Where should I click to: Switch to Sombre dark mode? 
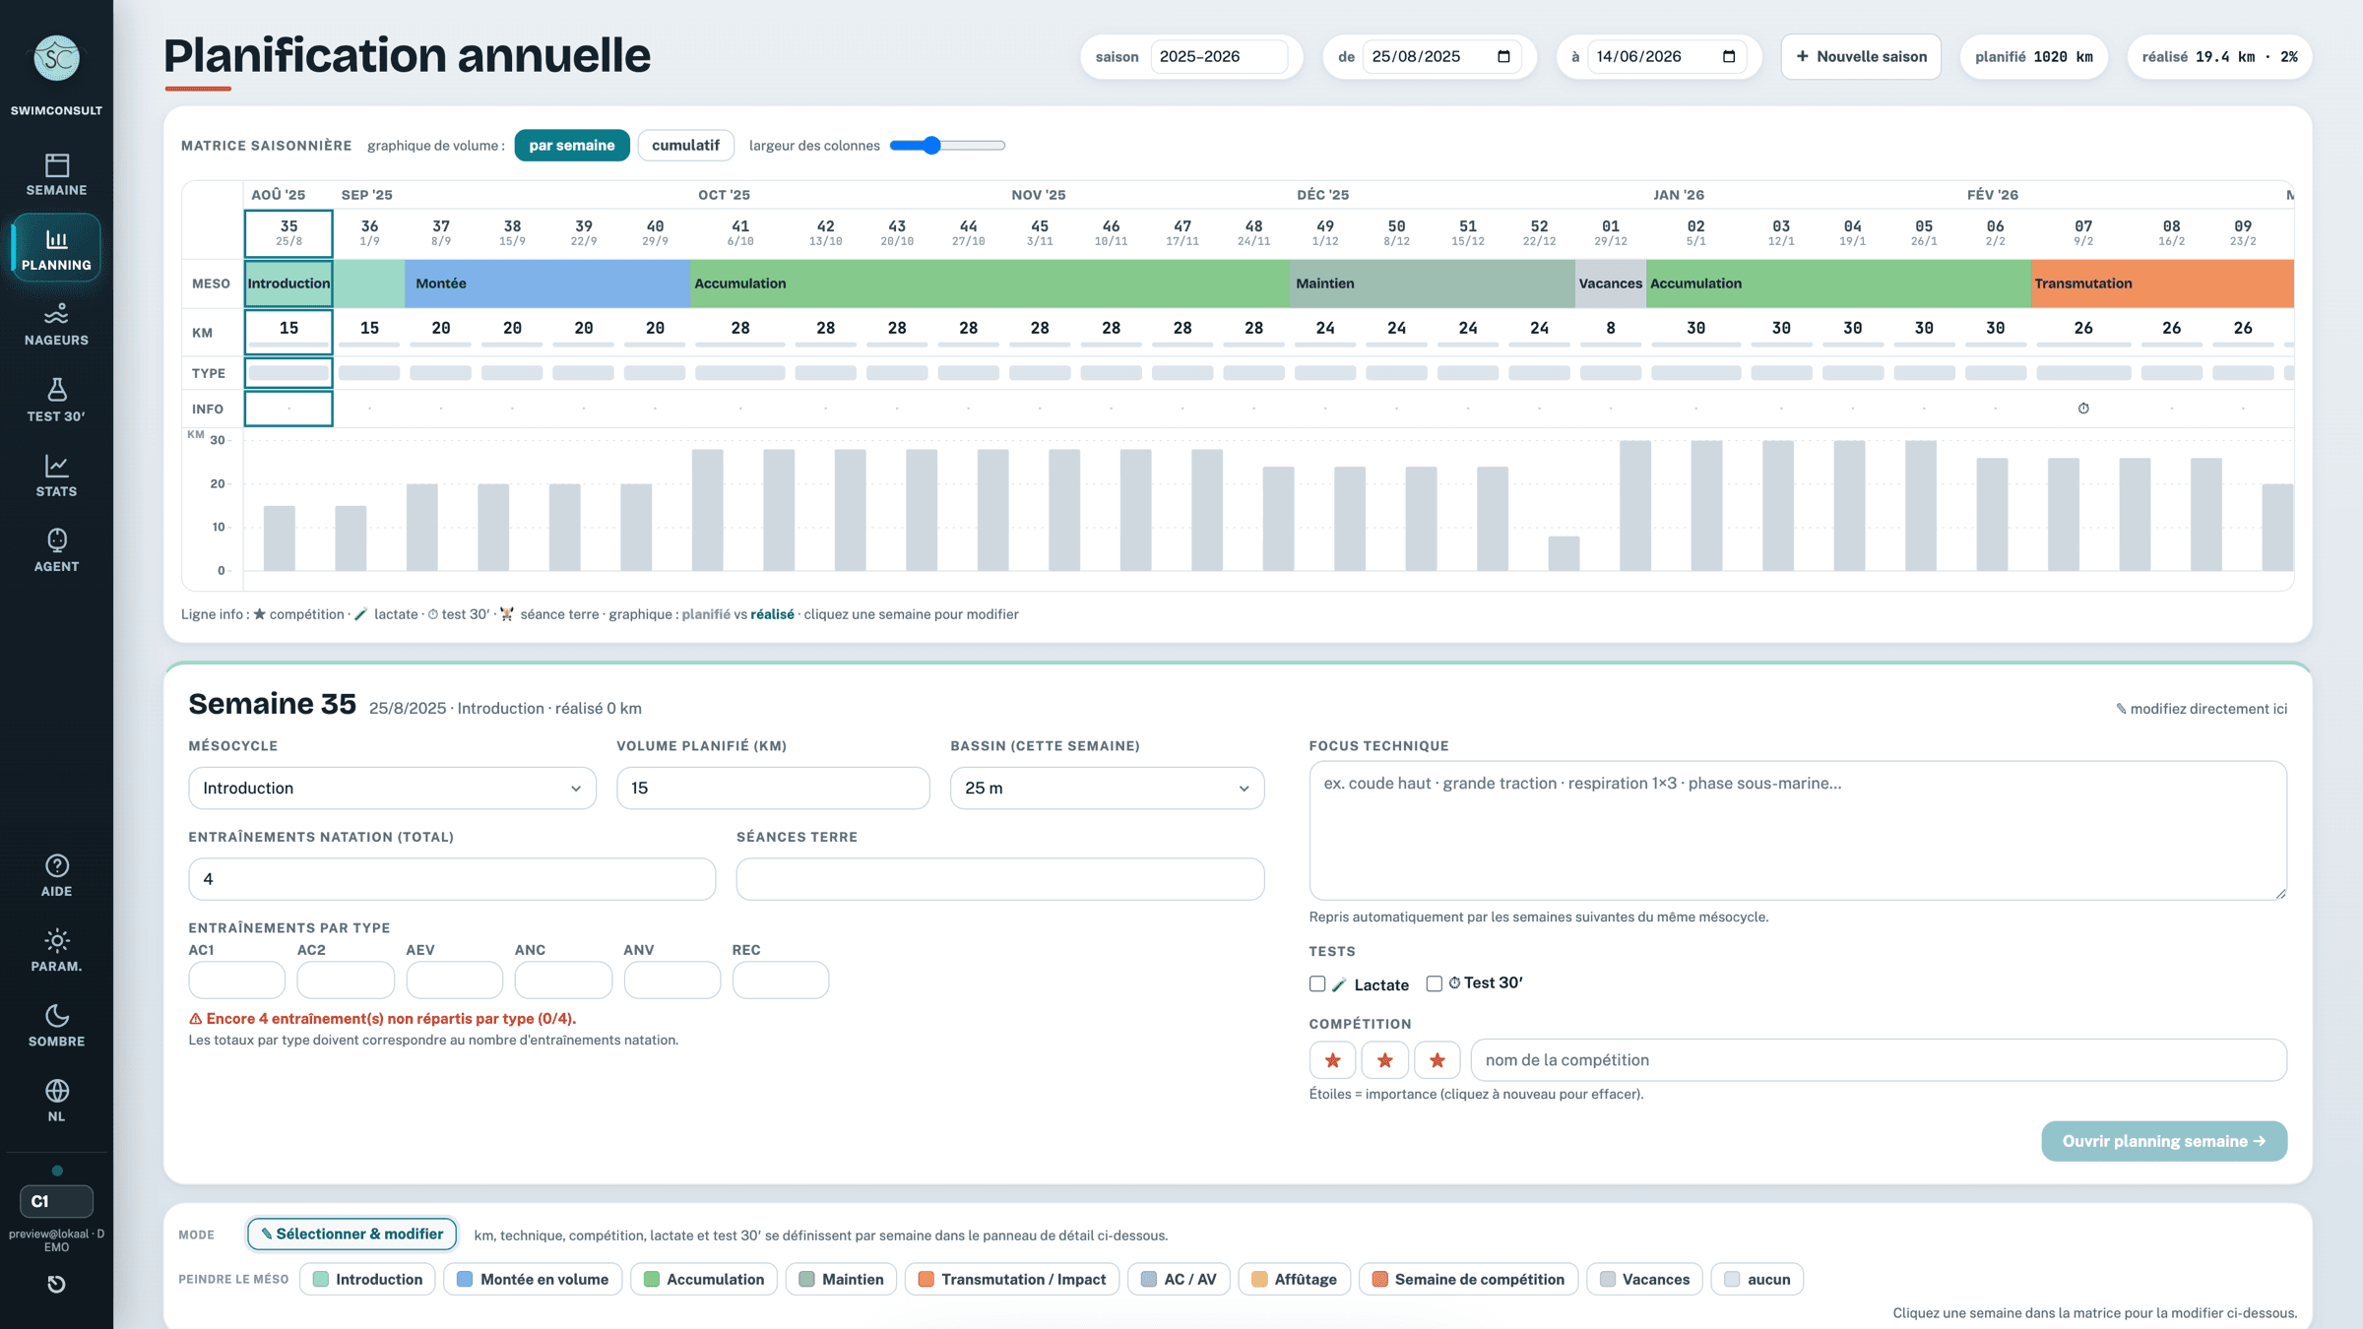[56, 1025]
